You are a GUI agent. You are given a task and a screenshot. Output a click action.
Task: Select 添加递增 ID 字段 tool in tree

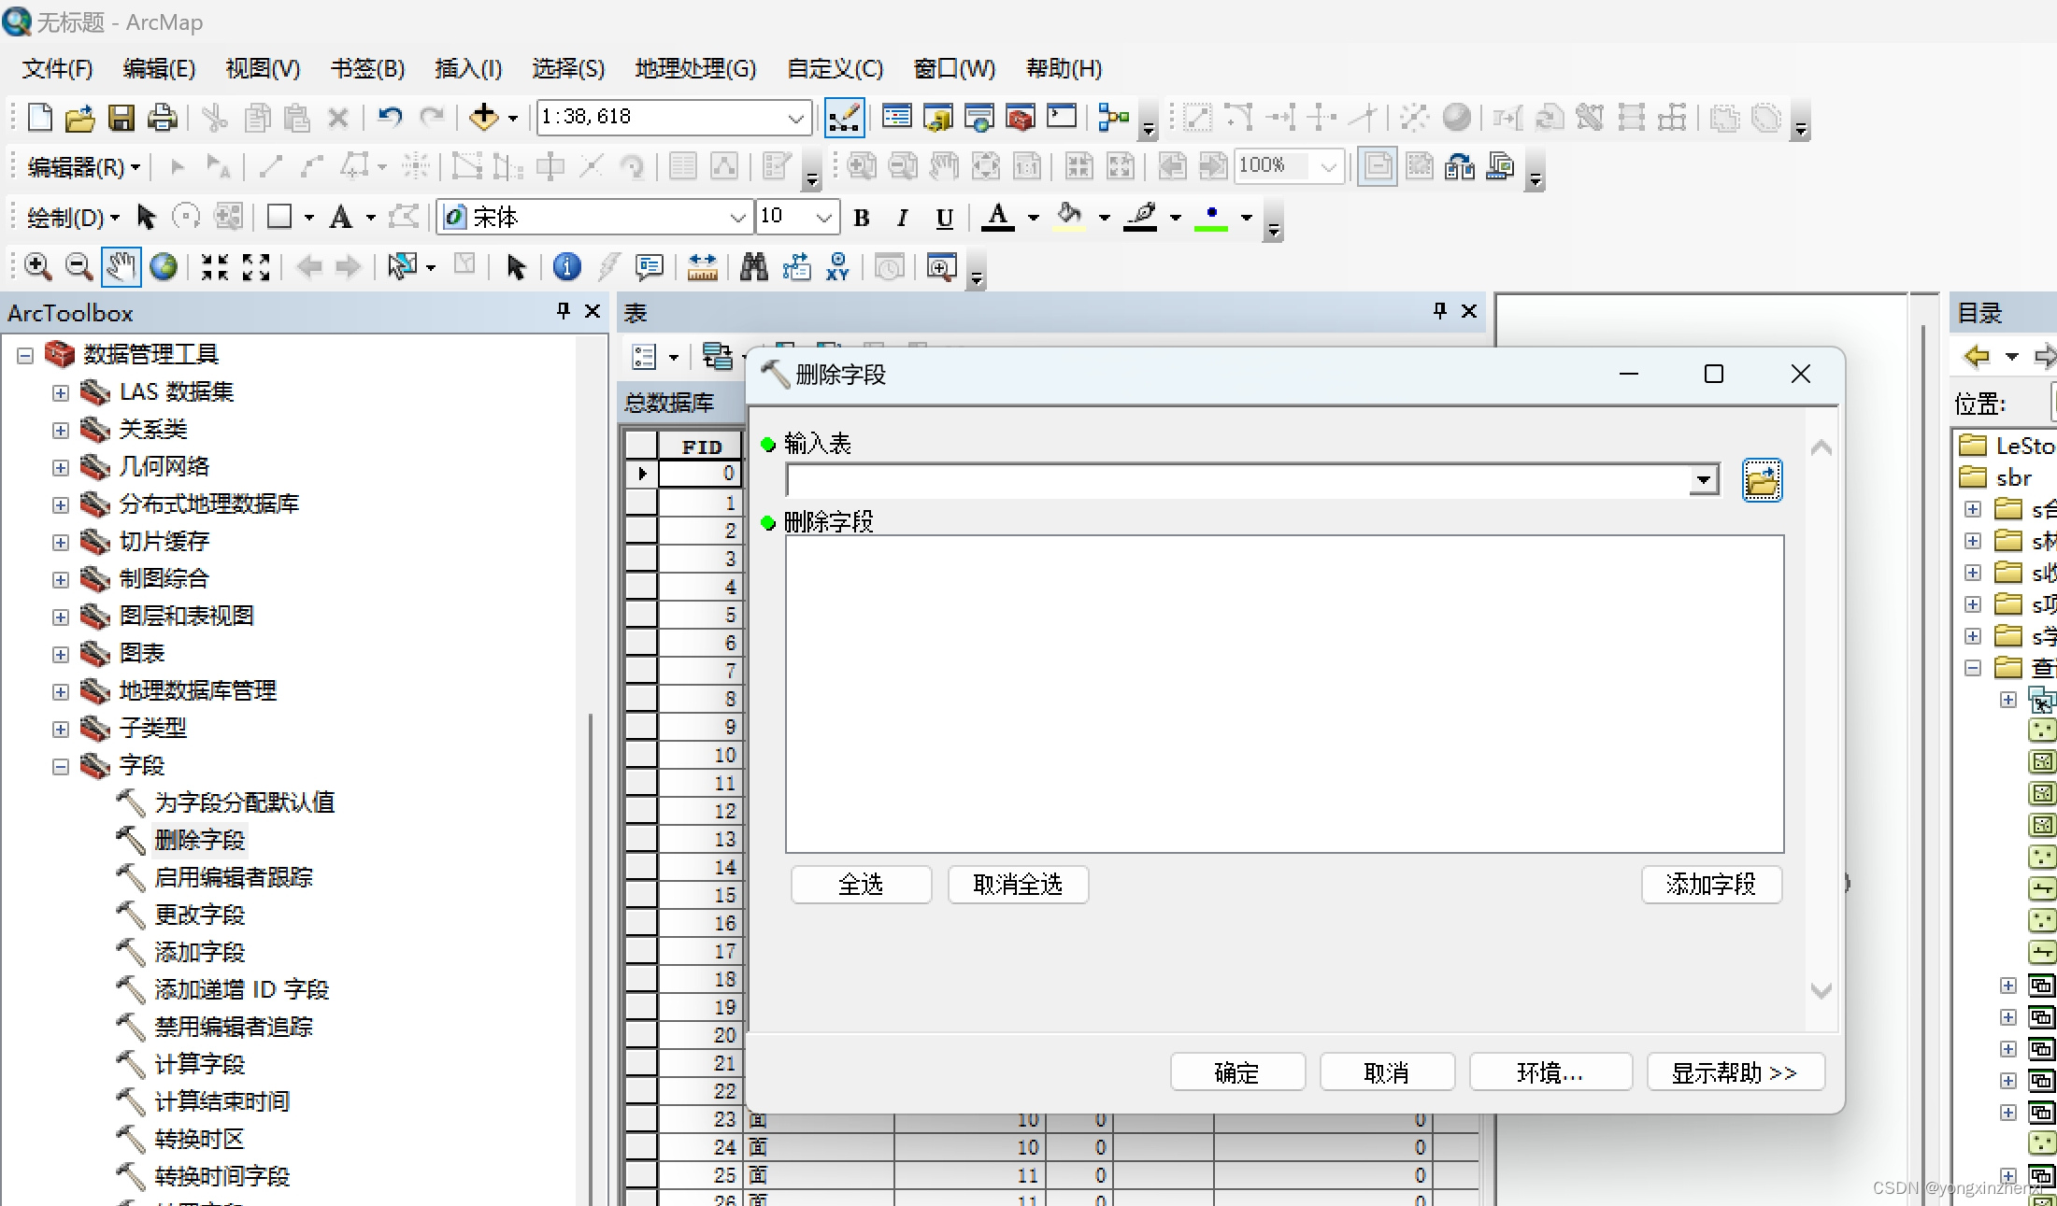coord(241,989)
